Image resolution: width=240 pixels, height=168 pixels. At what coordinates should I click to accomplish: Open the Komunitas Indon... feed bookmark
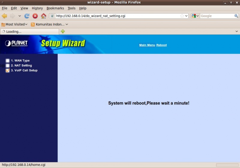[x=49, y=25]
